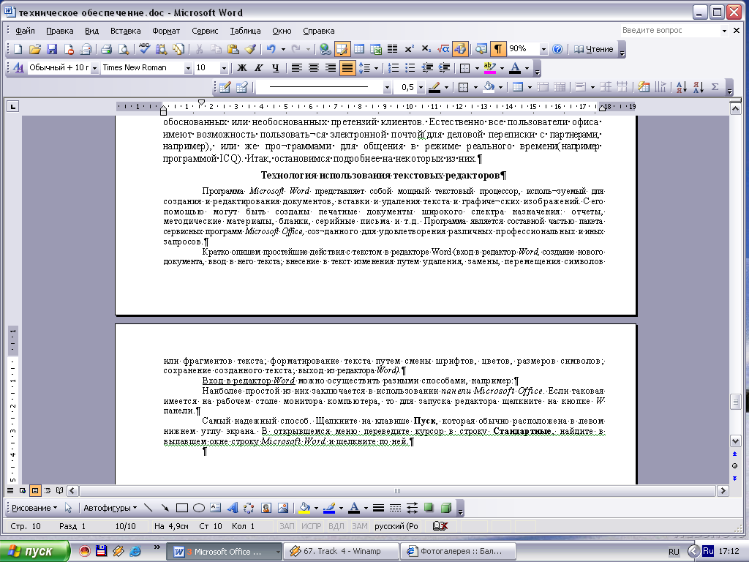Open the Правка menu
Image resolution: width=749 pixels, height=562 pixels.
60,31
